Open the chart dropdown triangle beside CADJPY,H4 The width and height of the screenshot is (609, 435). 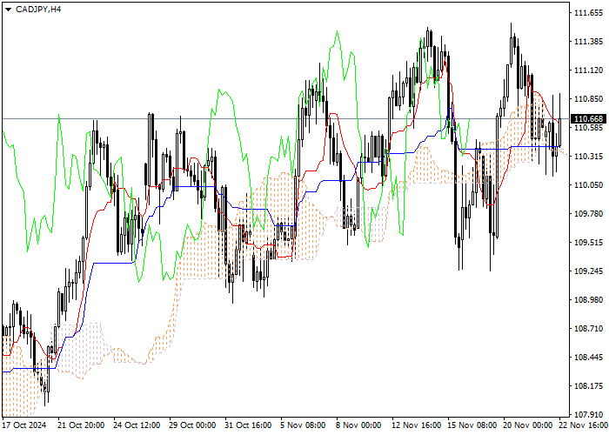coord(8,10)
